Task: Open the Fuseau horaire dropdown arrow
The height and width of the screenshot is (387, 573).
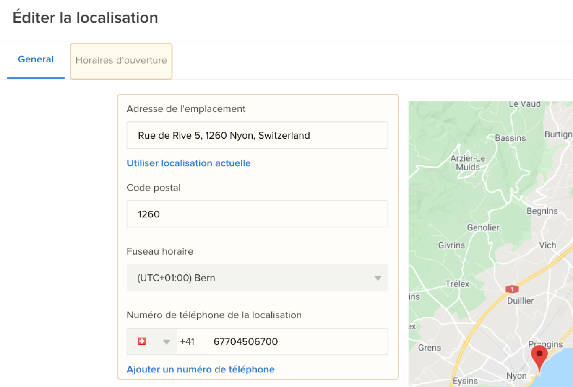Action: click(378, 278)
